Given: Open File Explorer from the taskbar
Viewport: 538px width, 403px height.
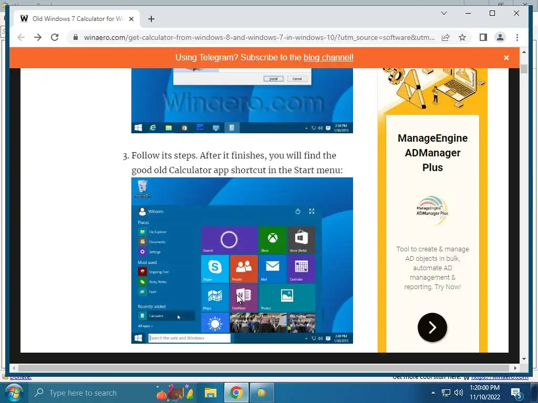Looking at the screenshot, I should coord(210,393).
